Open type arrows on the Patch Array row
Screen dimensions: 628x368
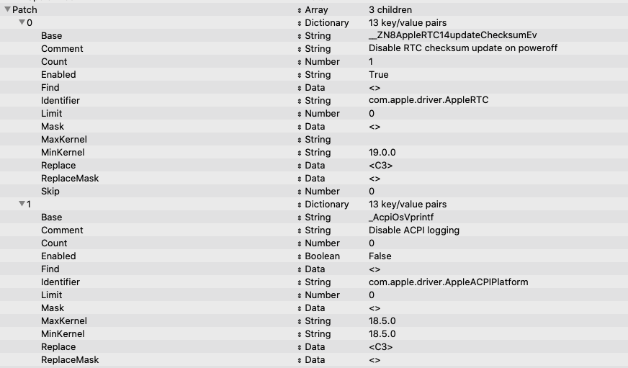(x=299, y=10)
